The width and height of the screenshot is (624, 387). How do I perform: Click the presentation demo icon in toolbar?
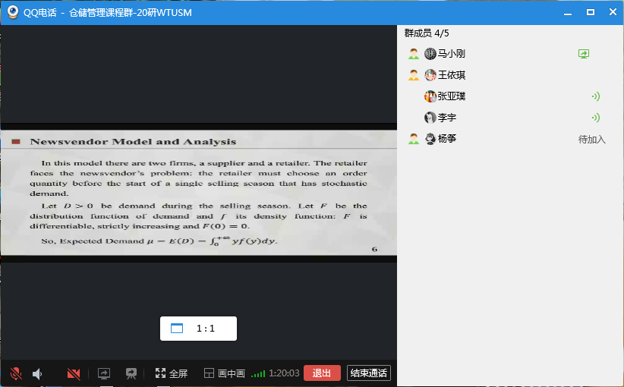point(131,373)
